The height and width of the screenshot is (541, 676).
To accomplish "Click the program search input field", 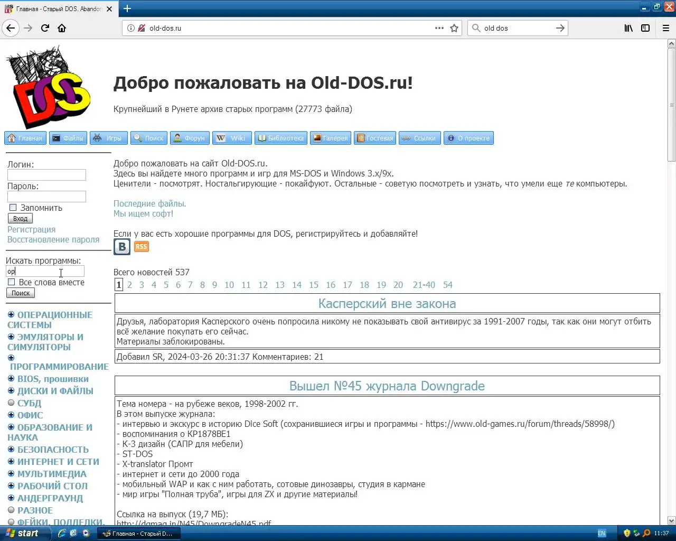I will click(45, 271).
